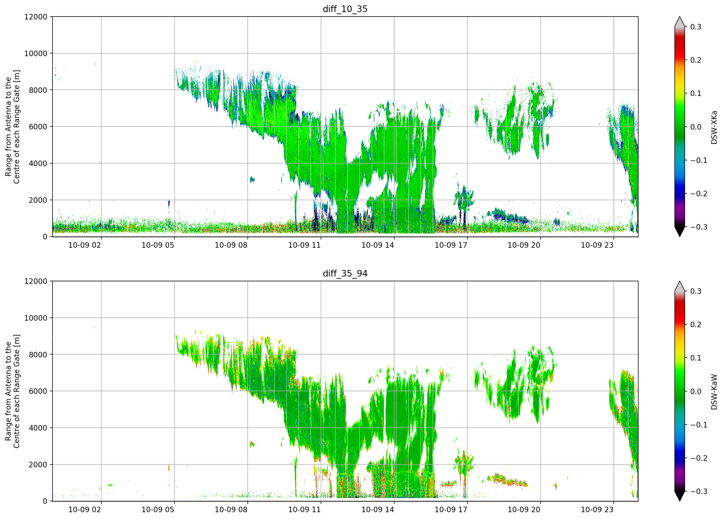The height and width of the screenshot is (519, 723).
Task: Click the 0 y-axis label of diff_35_94
Action: coord(45,501)
